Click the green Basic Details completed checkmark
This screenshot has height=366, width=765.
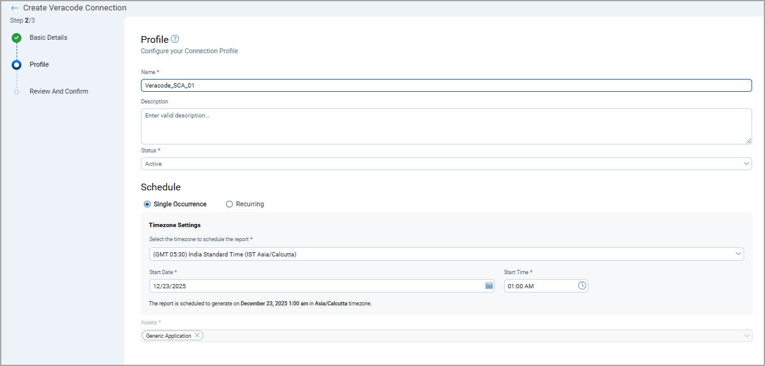tap(17, 38)
